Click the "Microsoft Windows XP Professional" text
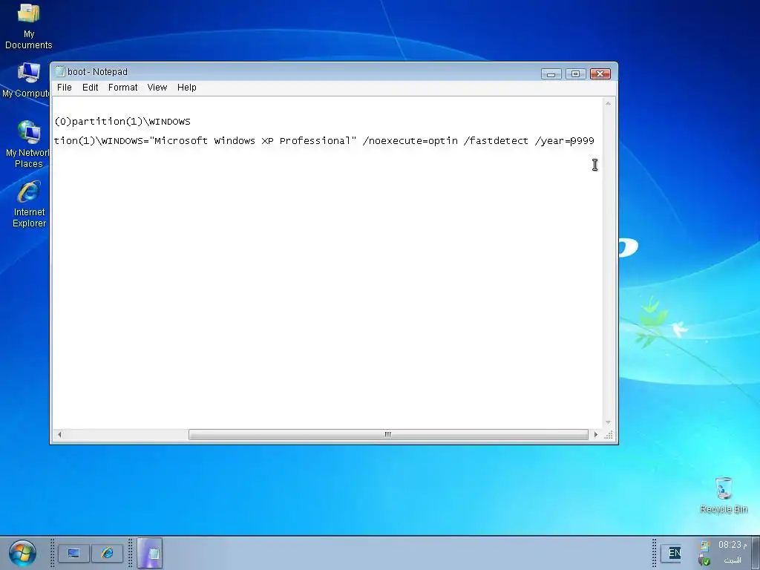This screenshot has height=570, width=760. pos(252,141)
